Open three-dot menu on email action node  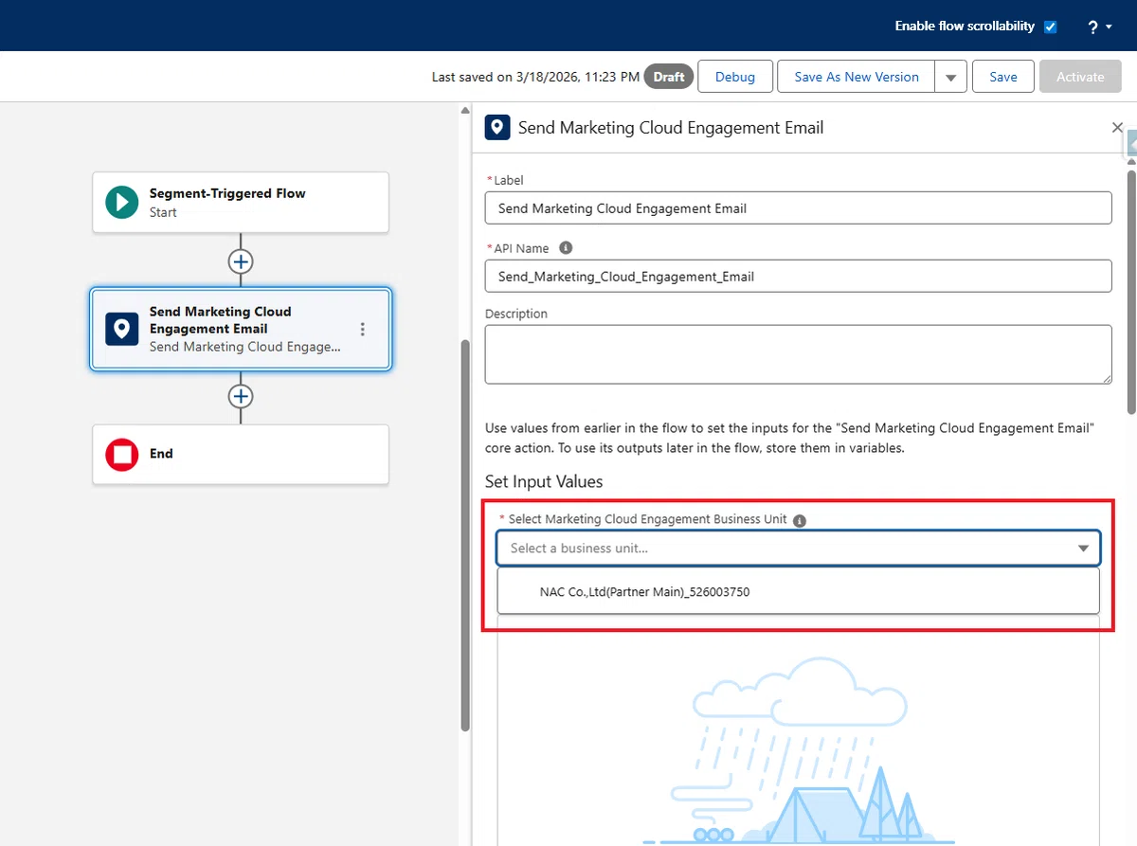[x=362, y=329]
